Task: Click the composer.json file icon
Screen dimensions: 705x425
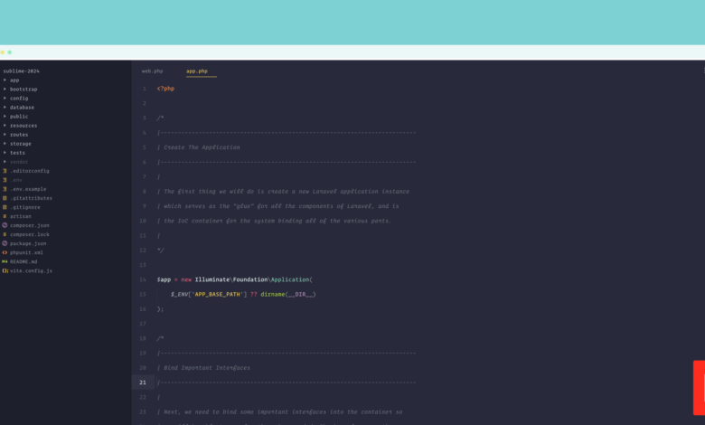Action: (x=5, y=225)
